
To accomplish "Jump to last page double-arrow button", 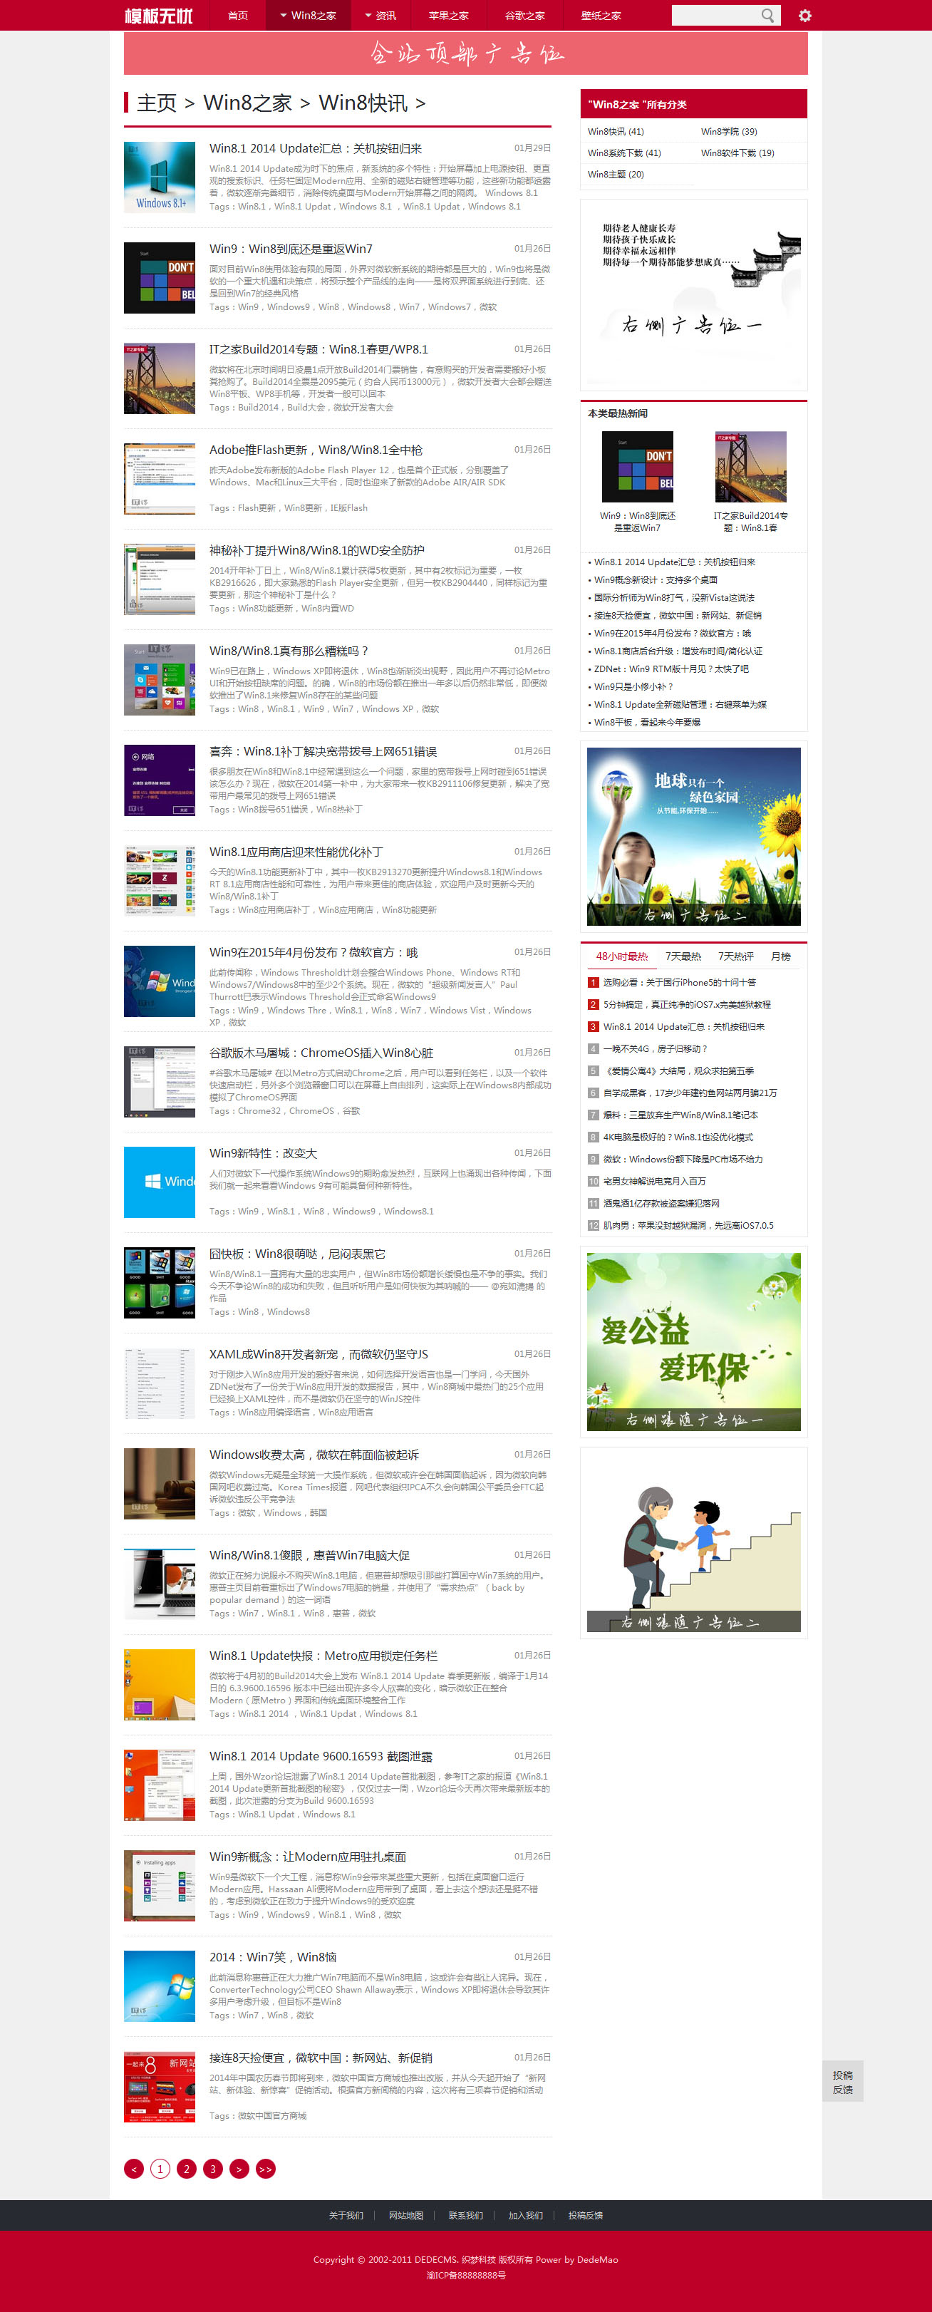I will (x=266, y=2169).
